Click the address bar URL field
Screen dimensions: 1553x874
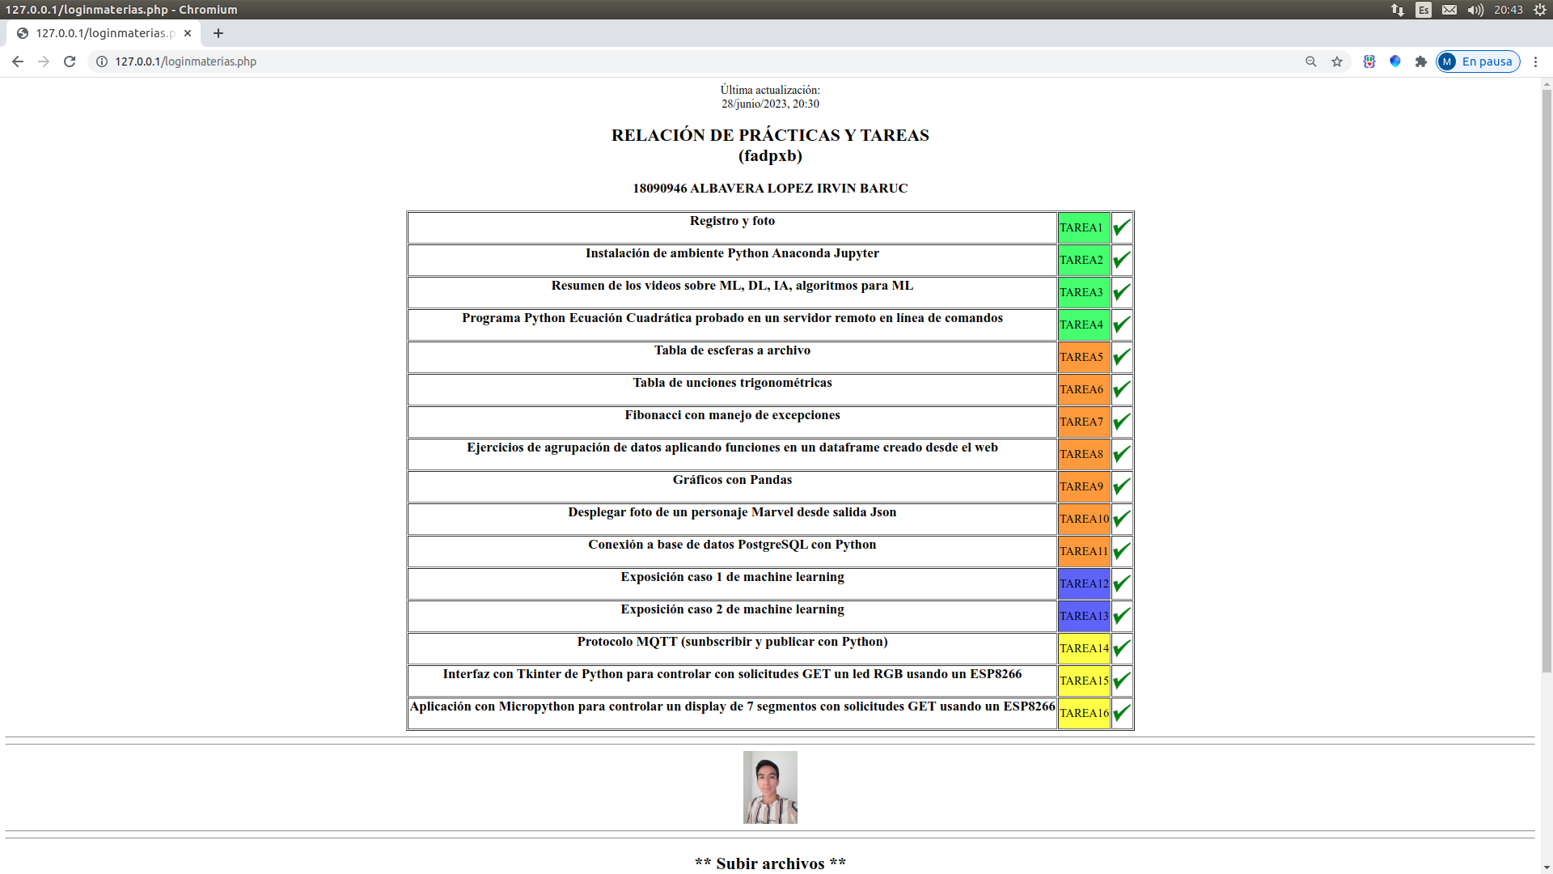(696, 62)
